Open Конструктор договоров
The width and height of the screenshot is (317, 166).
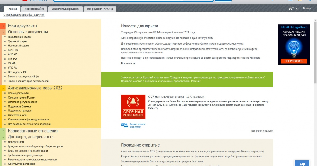(21, 164)
